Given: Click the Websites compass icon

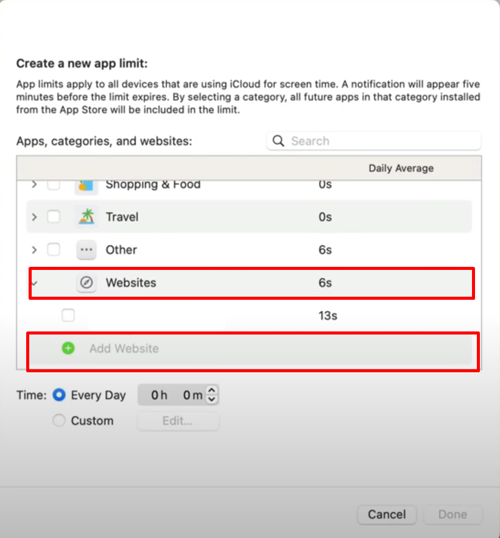Looking at the screenshot, I should 86,283.
